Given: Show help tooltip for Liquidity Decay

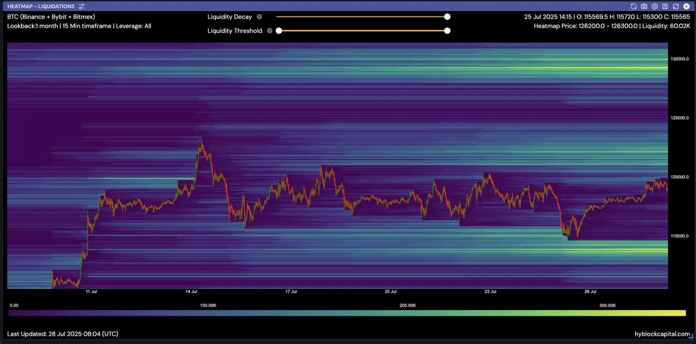Looking at the screenshot, I should 259,17.
